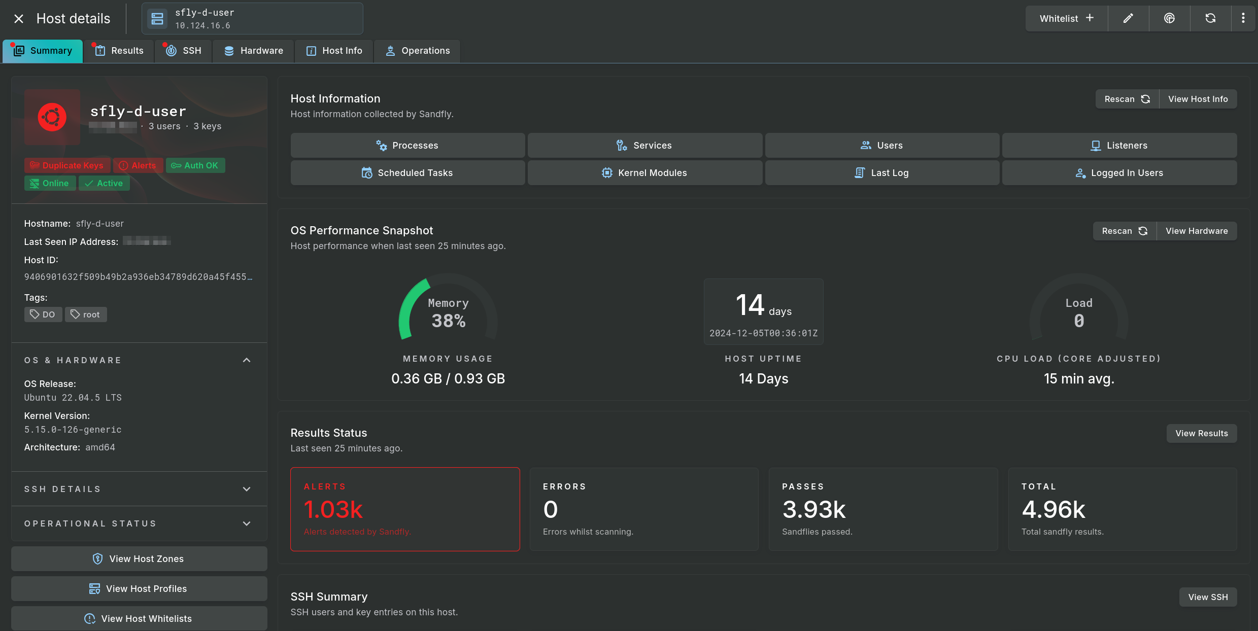Viewport: 1258px width, 631px height.
Task: Rescan OS Performance Snapshot
Action: point(1125,231)
